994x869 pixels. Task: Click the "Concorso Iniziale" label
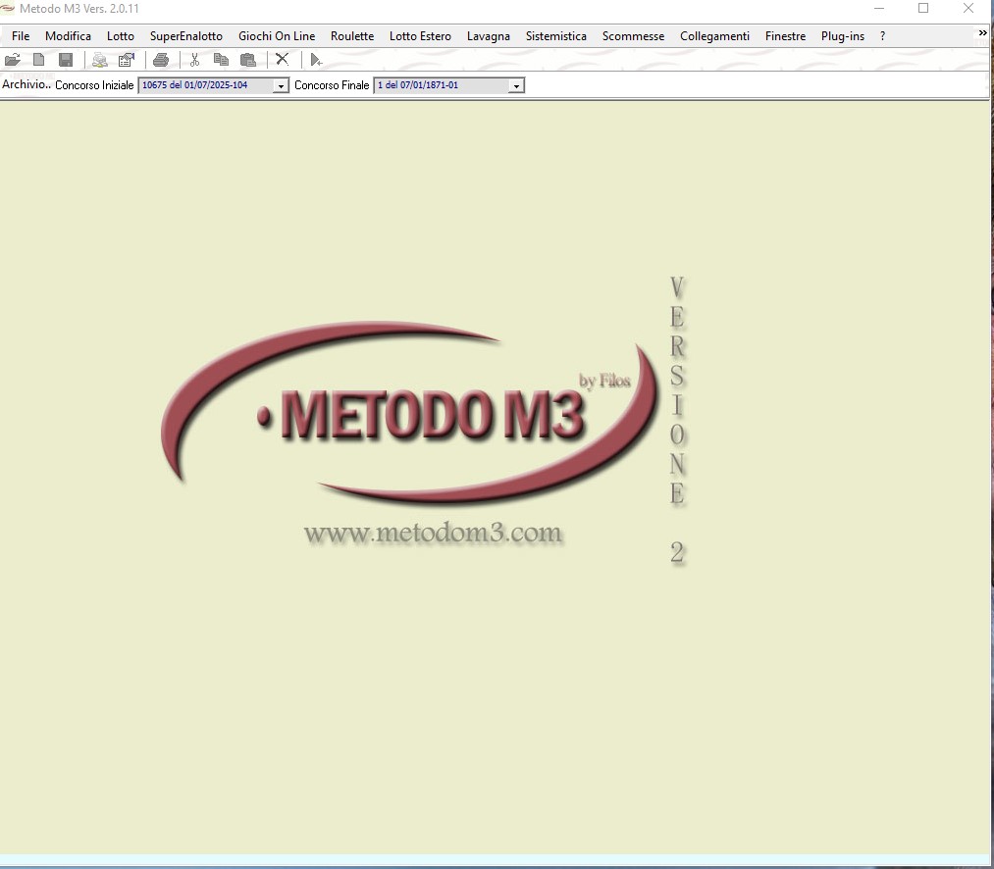(94, 85)
